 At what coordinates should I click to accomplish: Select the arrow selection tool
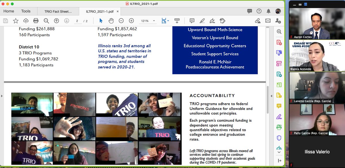click(101, 21)
